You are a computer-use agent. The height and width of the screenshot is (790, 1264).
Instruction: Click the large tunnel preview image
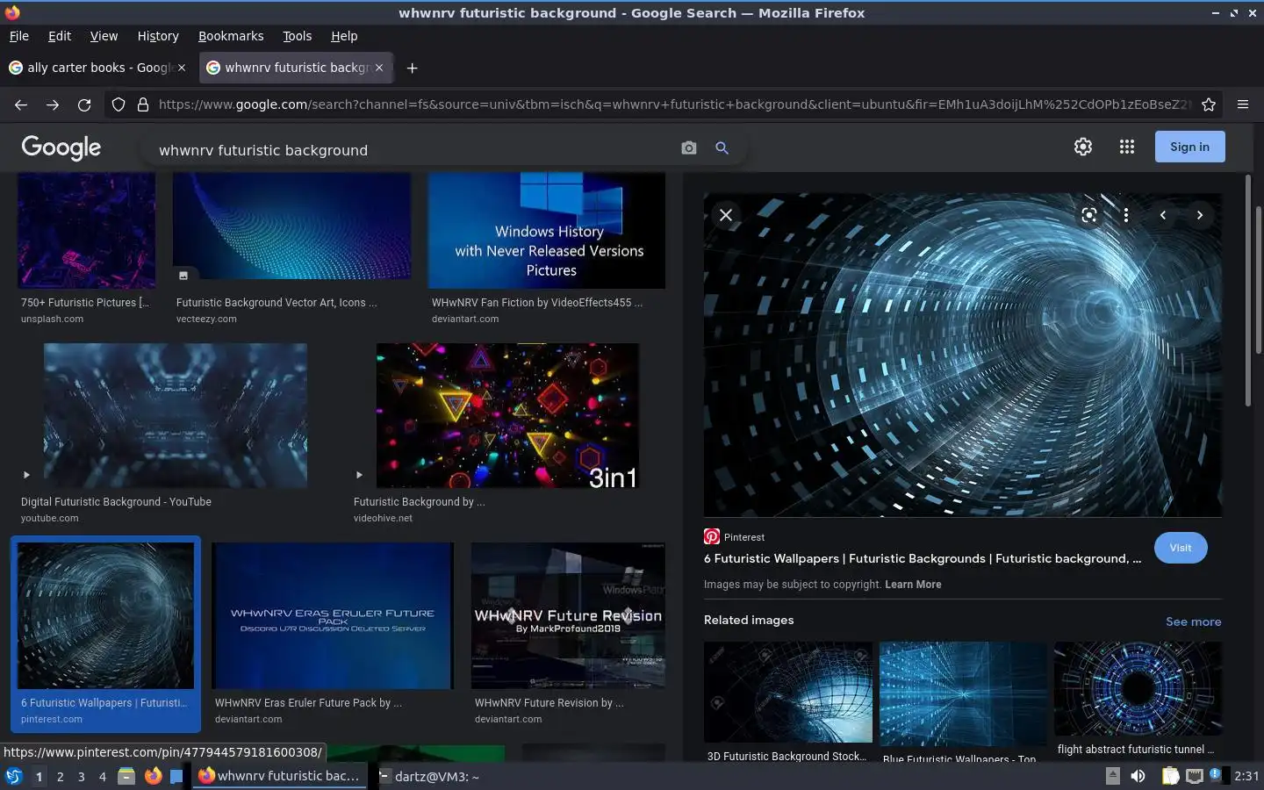click(x=963, y=355)
